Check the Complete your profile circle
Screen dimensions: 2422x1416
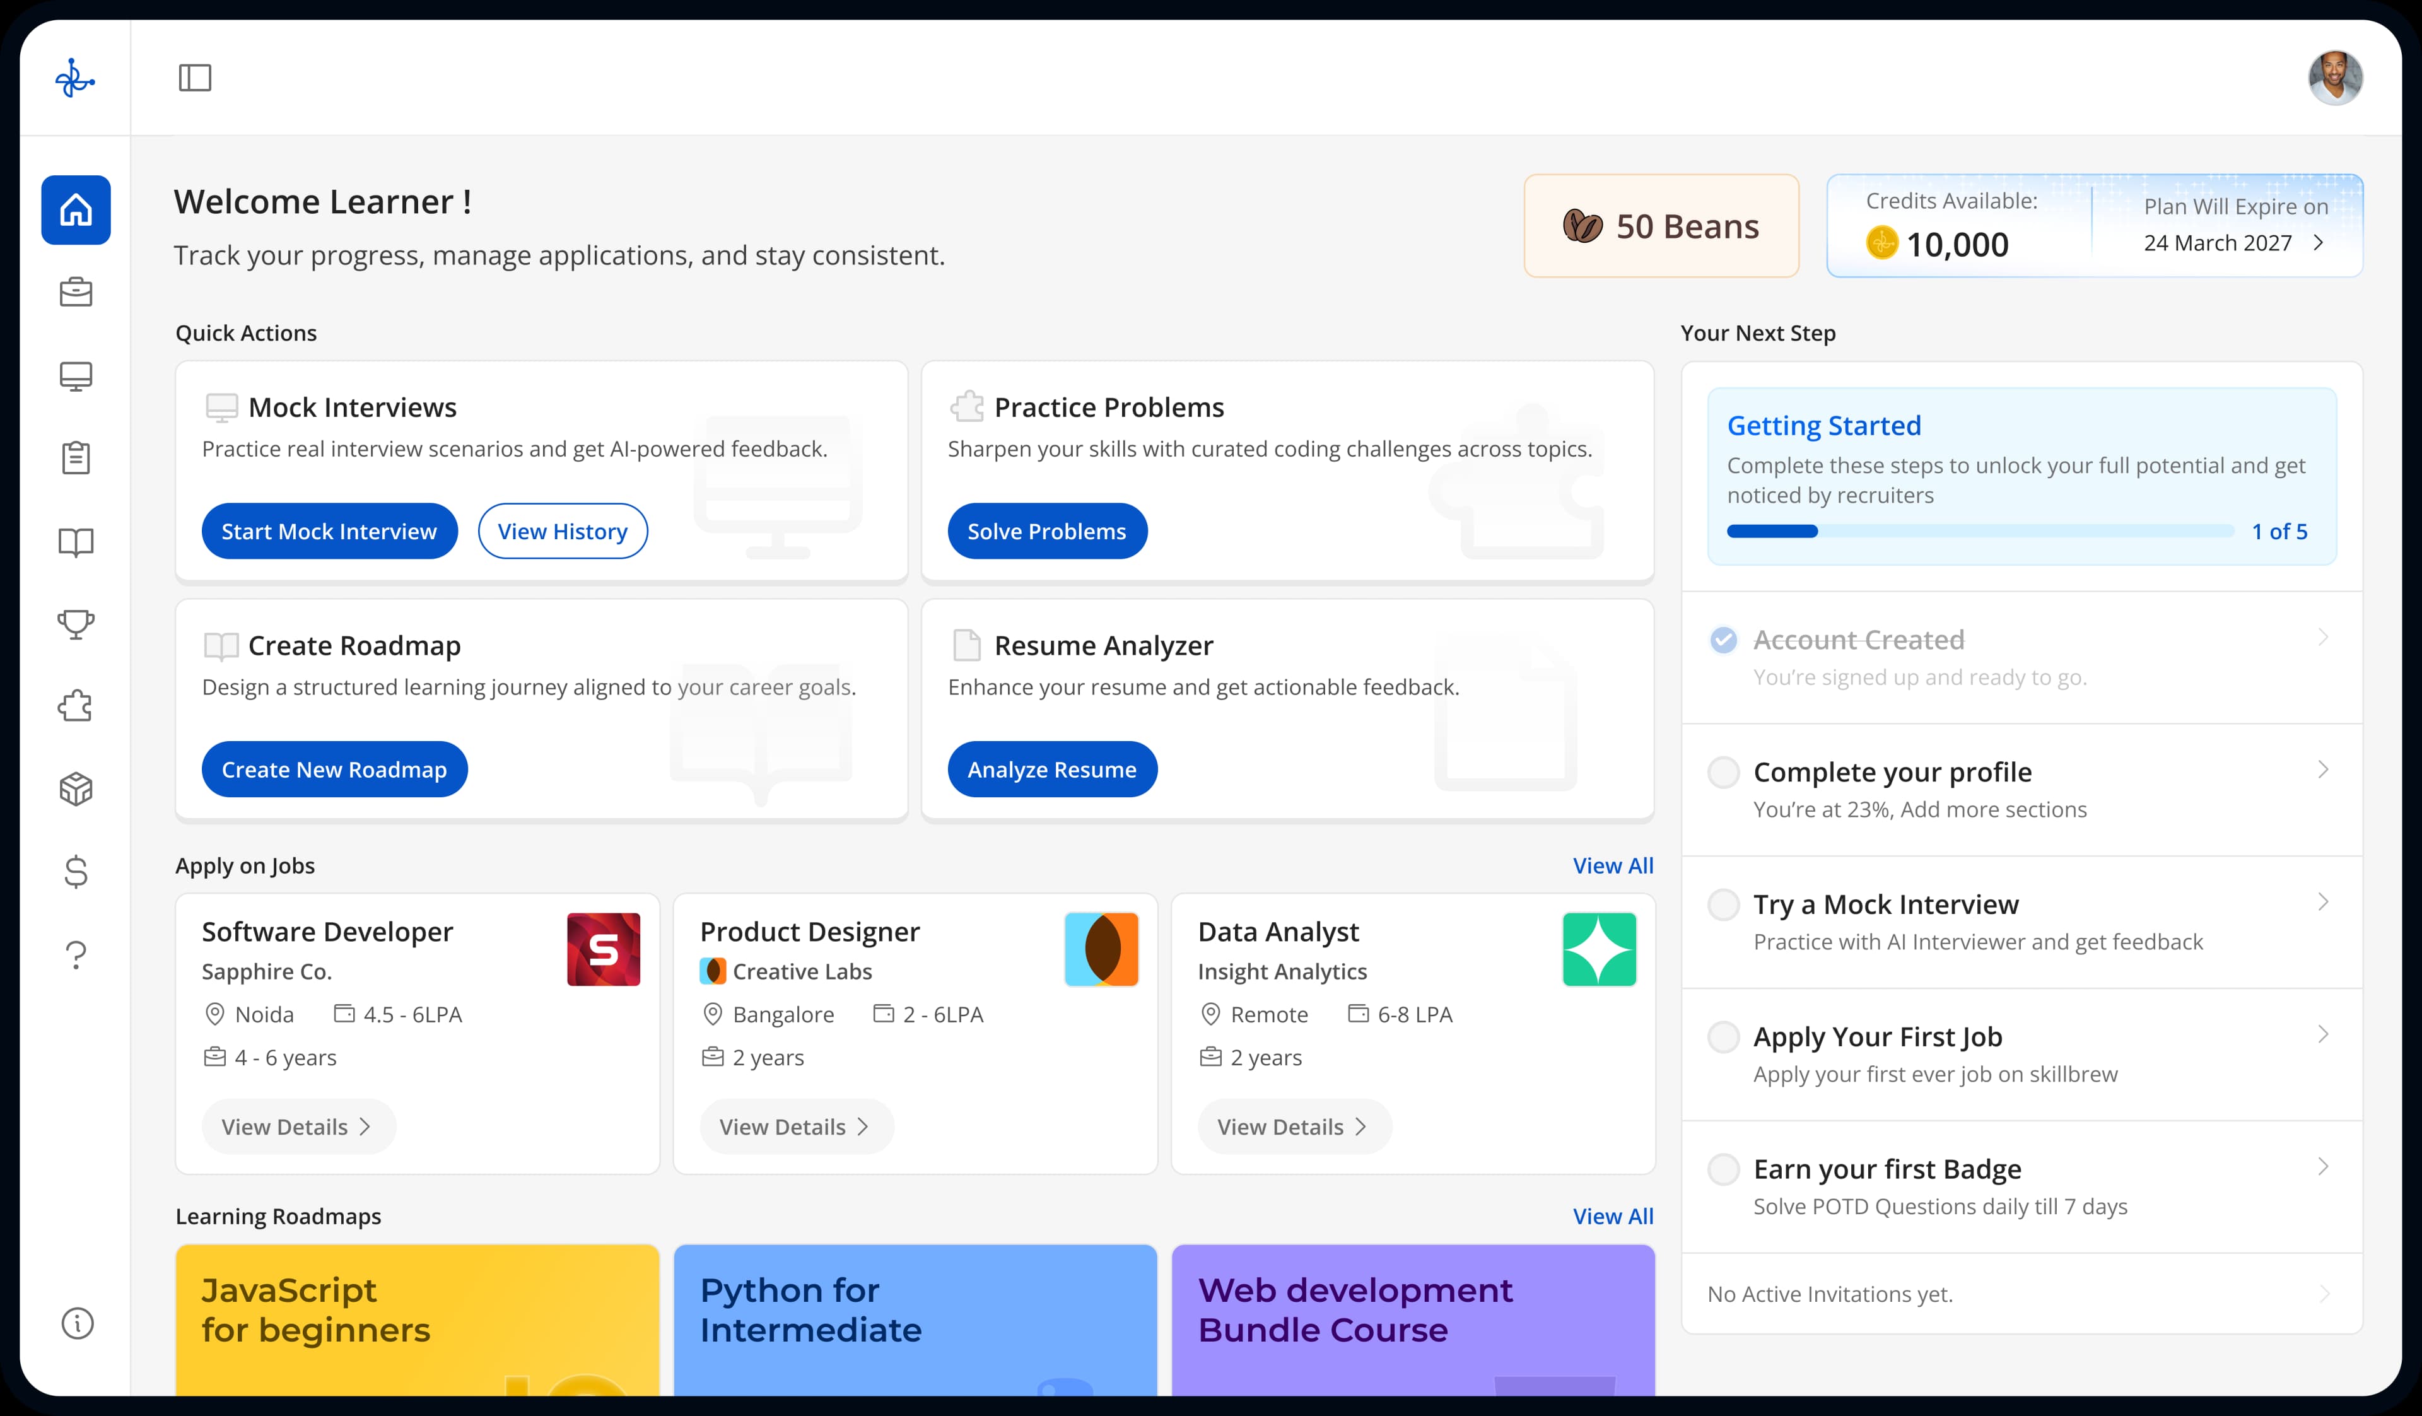pos(1723,772)
